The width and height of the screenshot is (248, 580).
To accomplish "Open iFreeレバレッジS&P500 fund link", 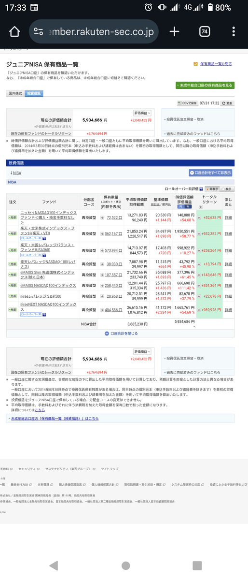I will (41, 296).
